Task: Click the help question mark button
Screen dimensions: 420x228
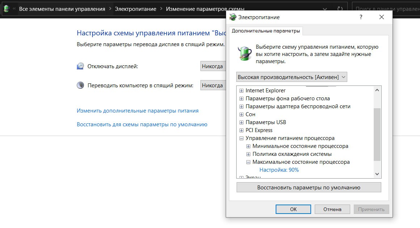Action: 361,17
